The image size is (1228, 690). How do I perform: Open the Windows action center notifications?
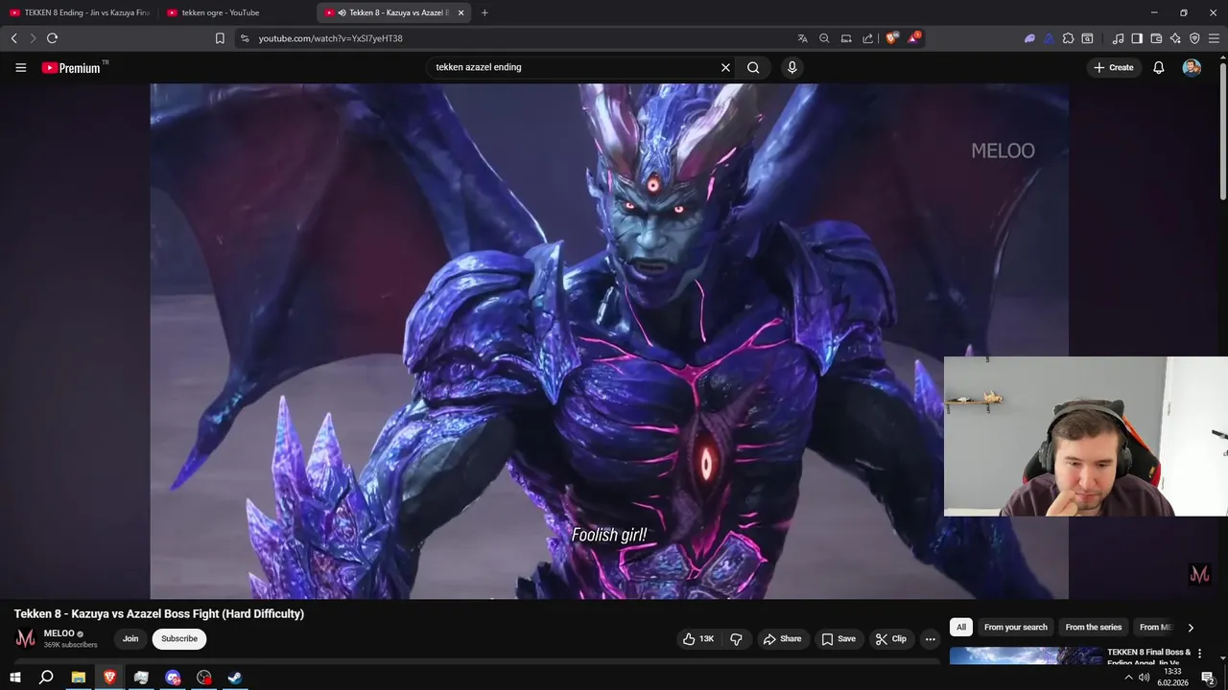click(x=1208, y=678)
